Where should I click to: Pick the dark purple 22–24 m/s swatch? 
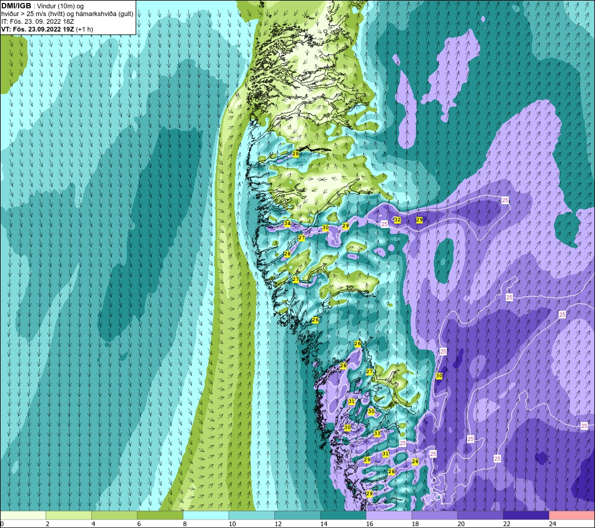coord(526,515)
